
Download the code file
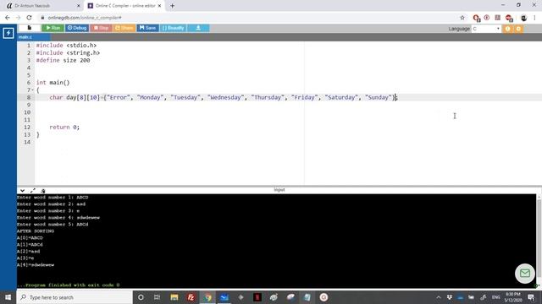click(198, 28)
